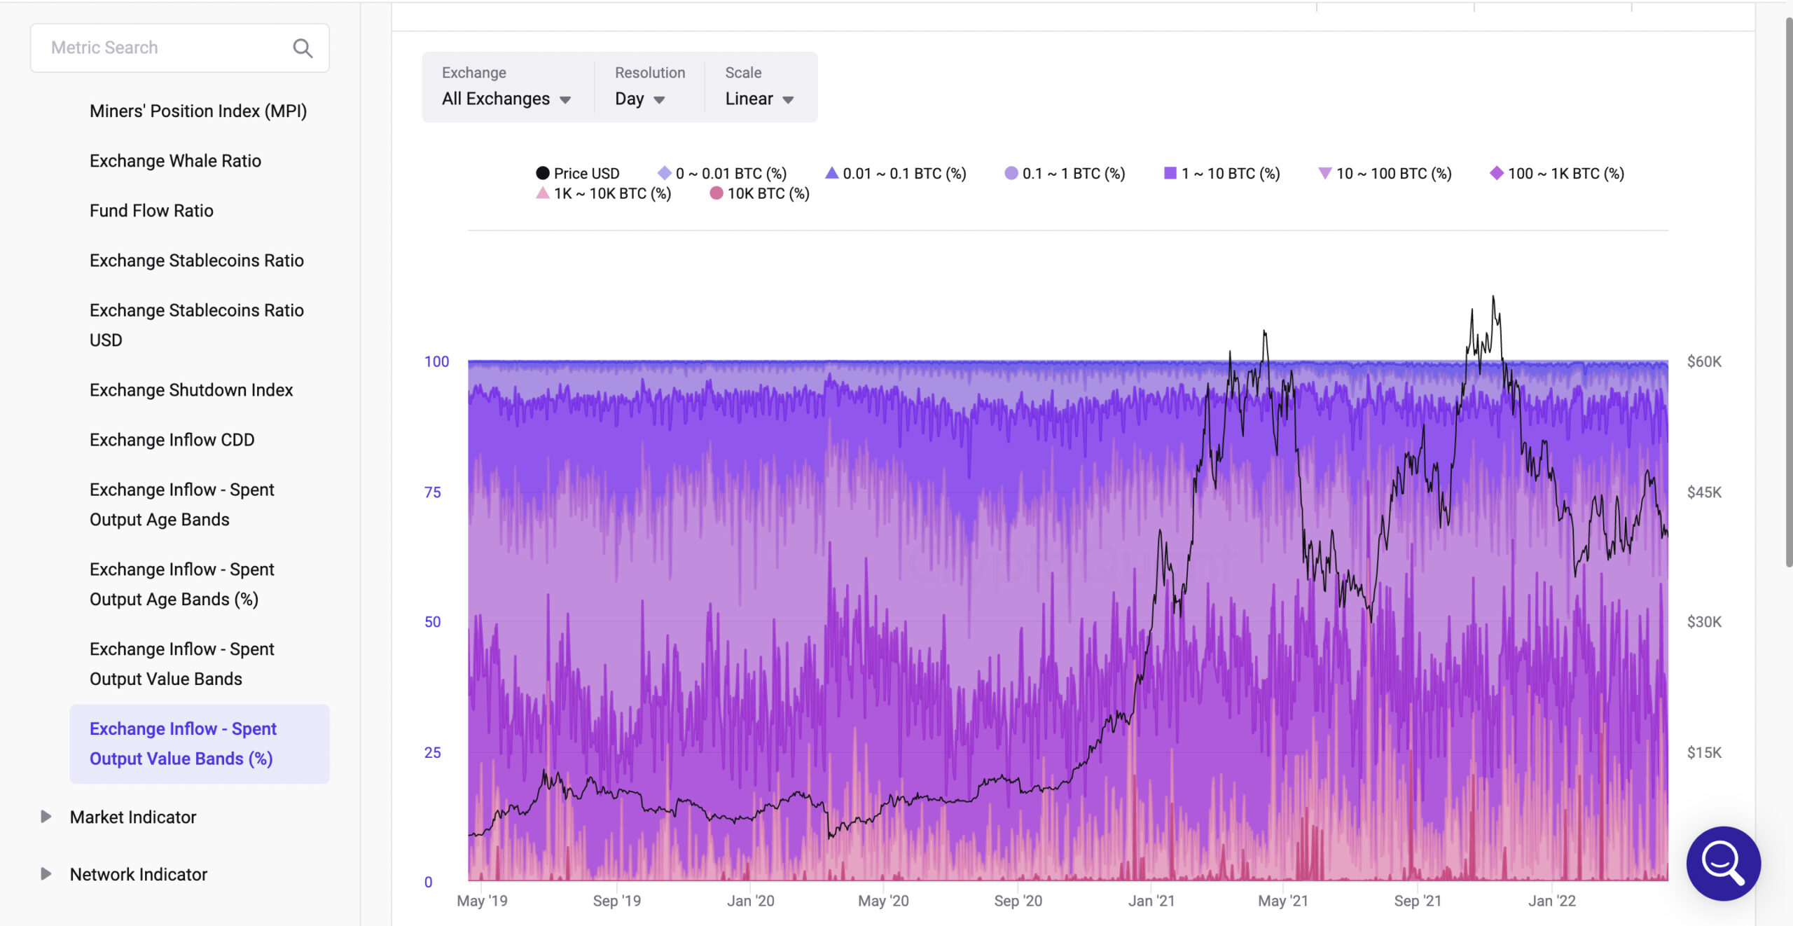1793x926 pixels.
Task: Hide the 1K ~ 10K BTC (%) series label
Action: pos(612,193)
